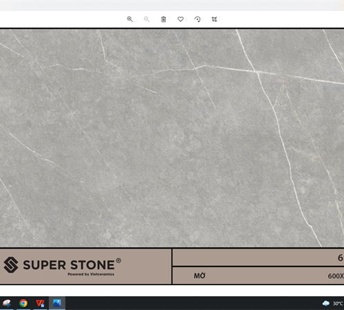Click the 600X size label
Viewport: 344px width, 310px height.
pos(336,276)
